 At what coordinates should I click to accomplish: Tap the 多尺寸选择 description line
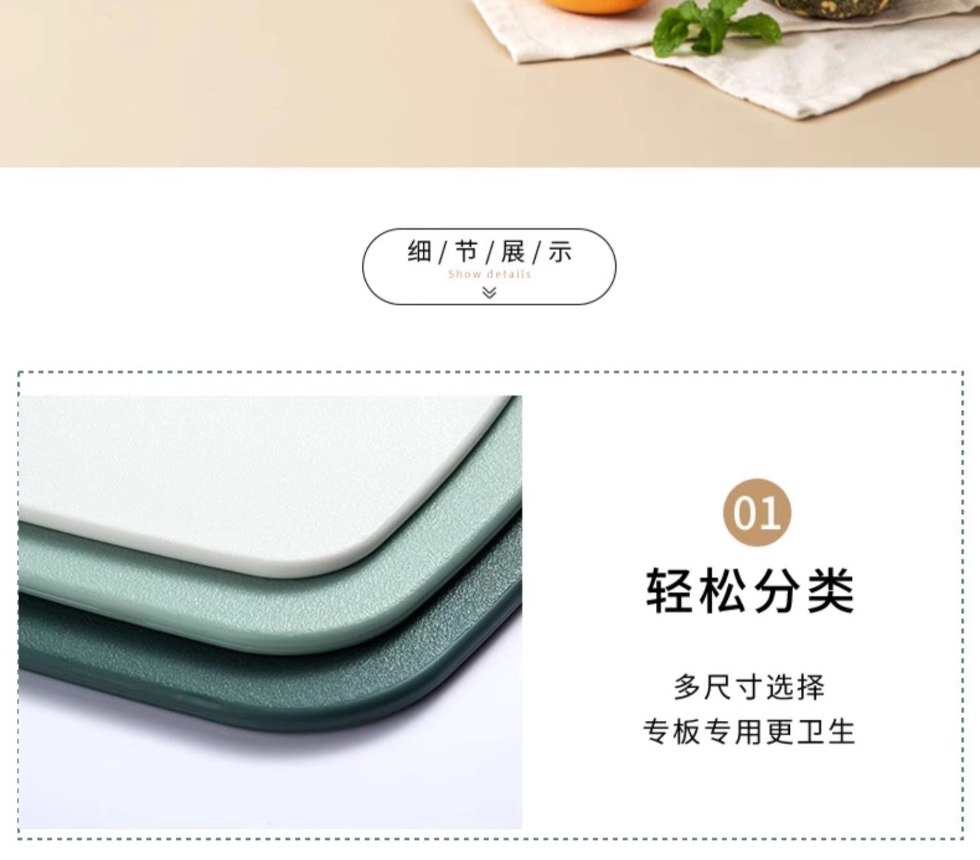click(x=749, y=687)
